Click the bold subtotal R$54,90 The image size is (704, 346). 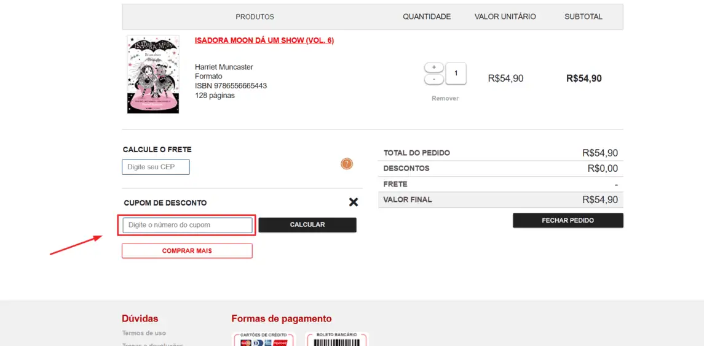(x=583, y=79)
